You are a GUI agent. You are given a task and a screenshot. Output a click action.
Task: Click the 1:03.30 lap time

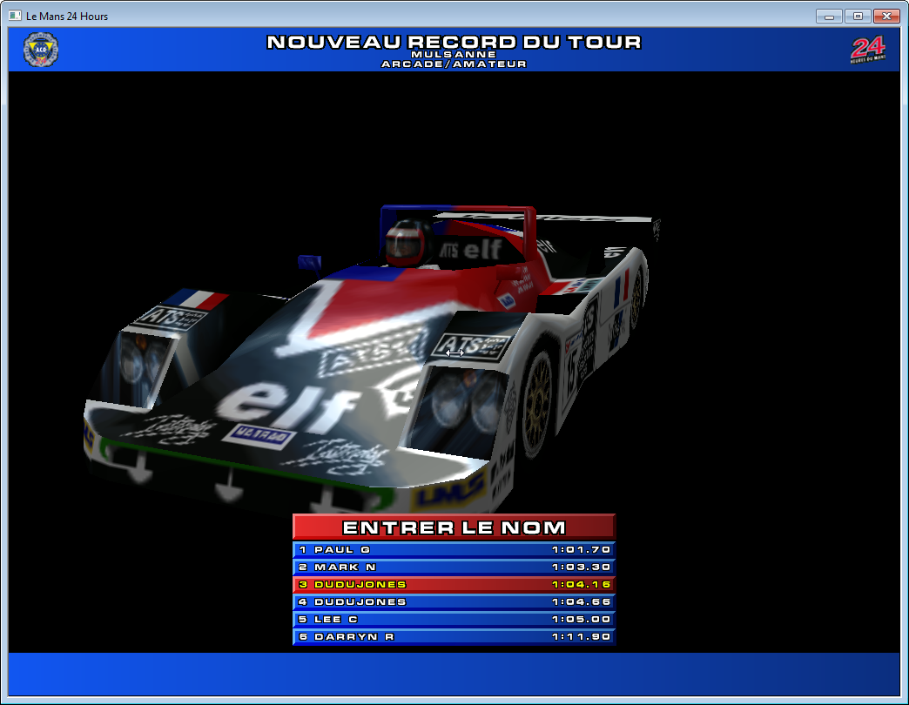pyautogui.click(x=581, y=567)
